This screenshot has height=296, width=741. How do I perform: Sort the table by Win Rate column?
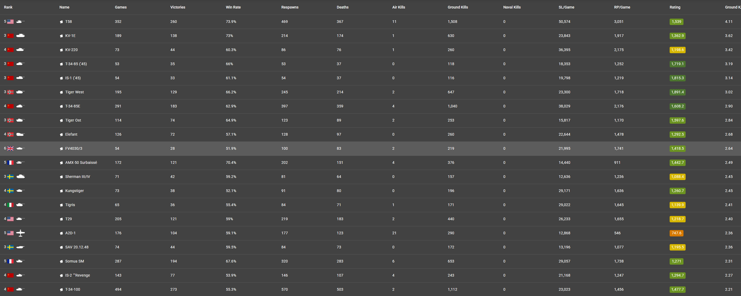click(x=233, y=7)
